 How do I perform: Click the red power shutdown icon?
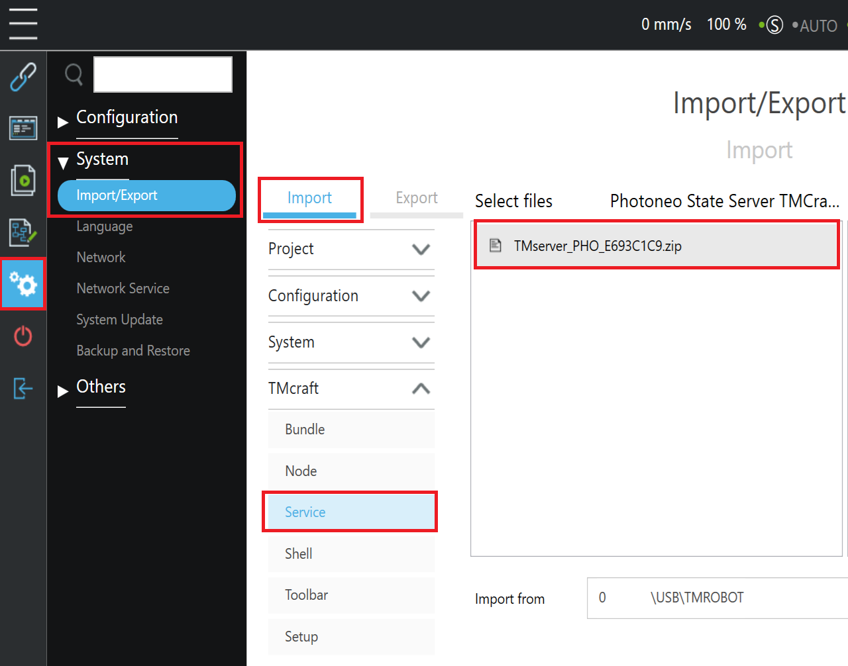[x=23, y=336]
